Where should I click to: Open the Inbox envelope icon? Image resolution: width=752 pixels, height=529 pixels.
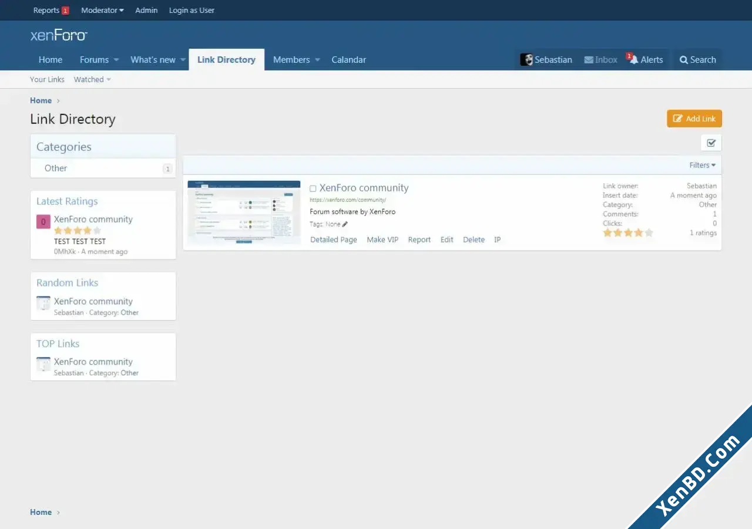[589, 60]
